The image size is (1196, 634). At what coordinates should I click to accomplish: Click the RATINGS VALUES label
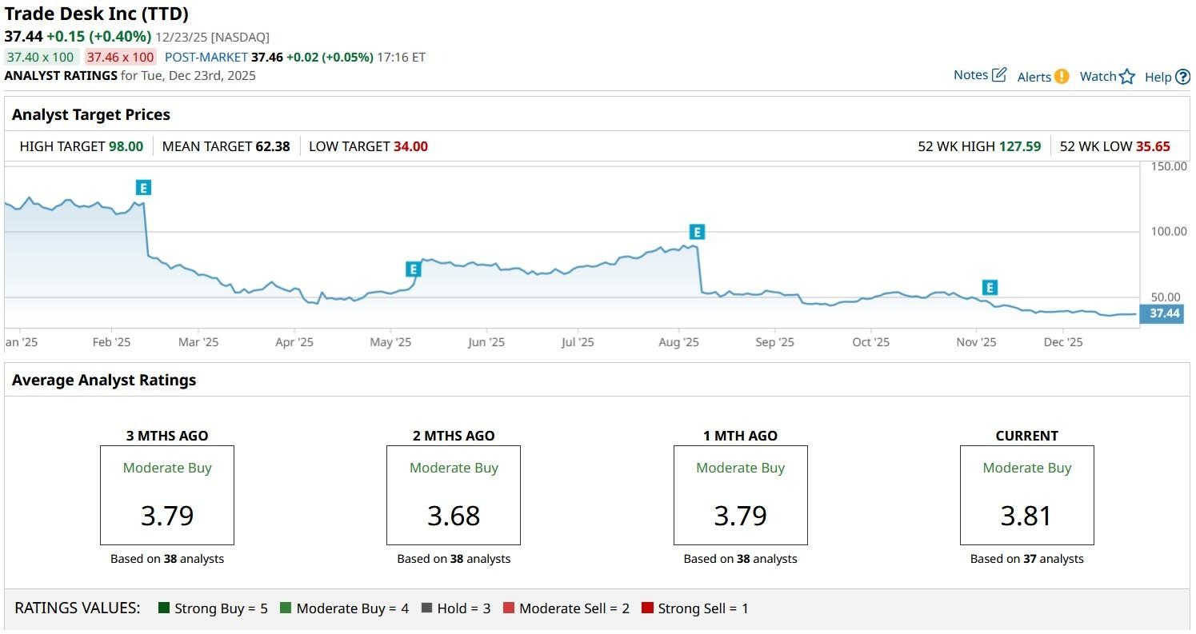(x=78, y=608)
